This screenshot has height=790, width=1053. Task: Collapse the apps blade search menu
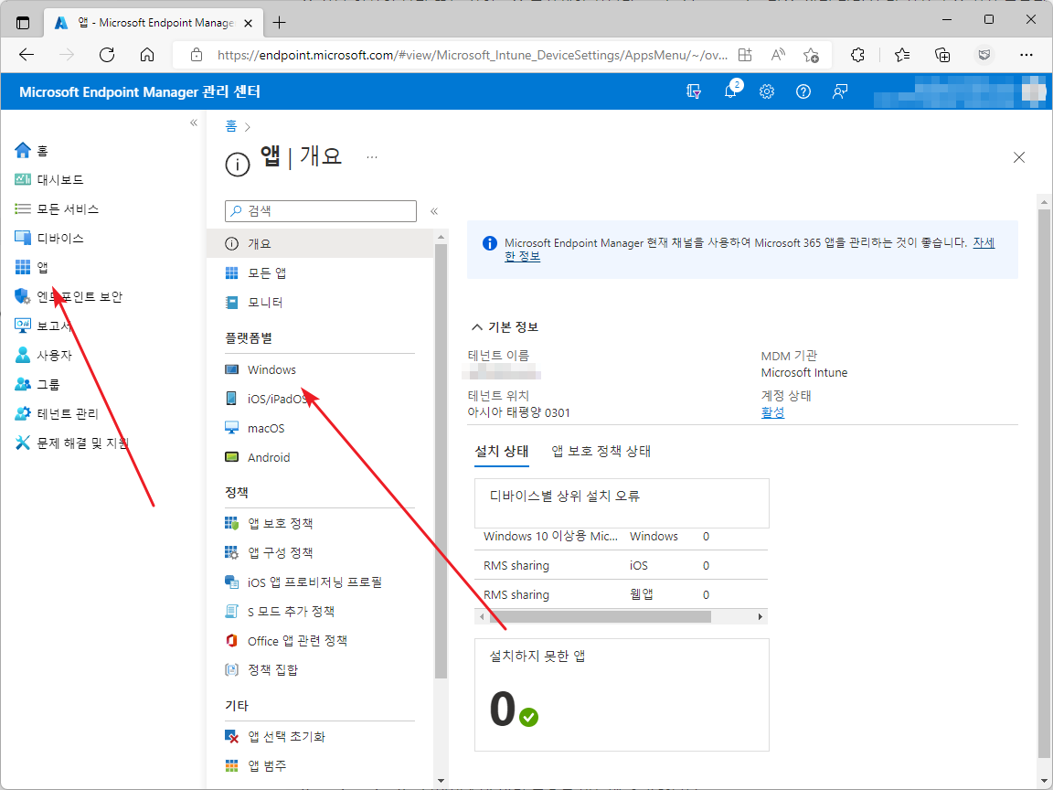click(x=434, y=210)
